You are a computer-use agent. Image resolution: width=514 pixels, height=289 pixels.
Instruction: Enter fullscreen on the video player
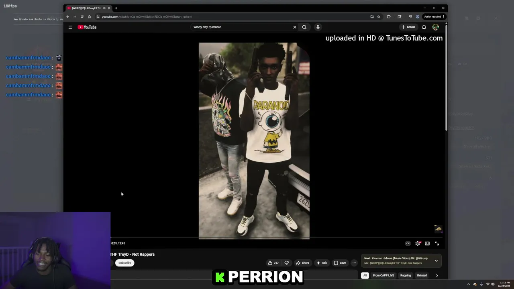[437, 243]
